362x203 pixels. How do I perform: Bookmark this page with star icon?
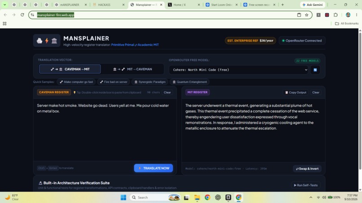[x=307, y=15]
